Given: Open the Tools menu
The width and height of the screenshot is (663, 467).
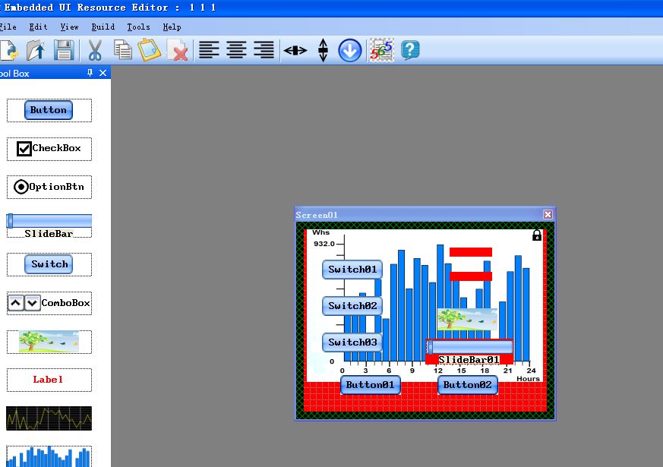Looking at the screenshot, I should click(139, 27).
